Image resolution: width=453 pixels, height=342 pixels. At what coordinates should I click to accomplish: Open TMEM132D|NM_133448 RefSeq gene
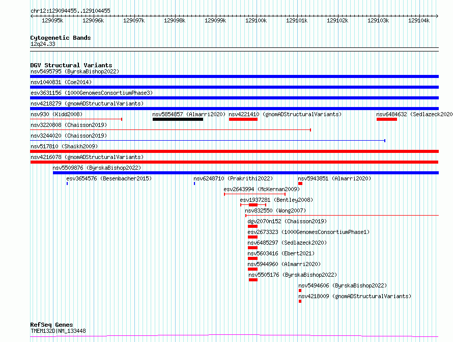click(234, 336)
